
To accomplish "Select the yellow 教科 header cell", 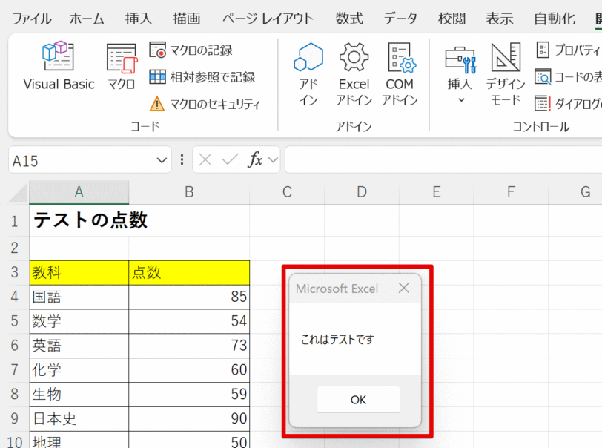I will [79, 274].
